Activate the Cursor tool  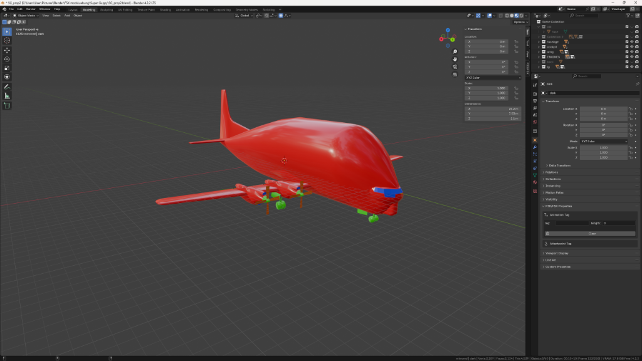click(7, 40)
